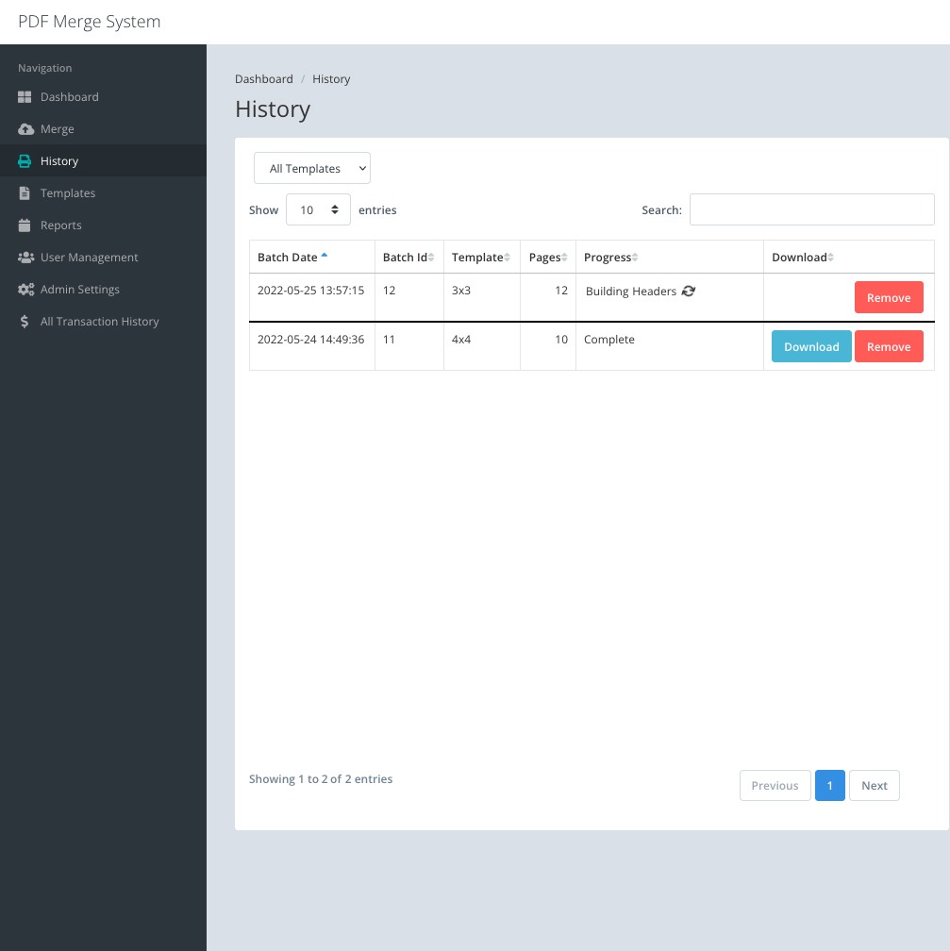This screenshot has width=950, height=951.
Task: Remove batch 12 from history
Action: coord(889,297)
